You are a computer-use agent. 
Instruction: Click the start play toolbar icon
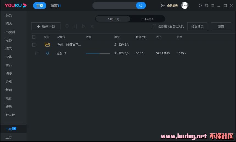pyautogui.click(x=83, y=26)
